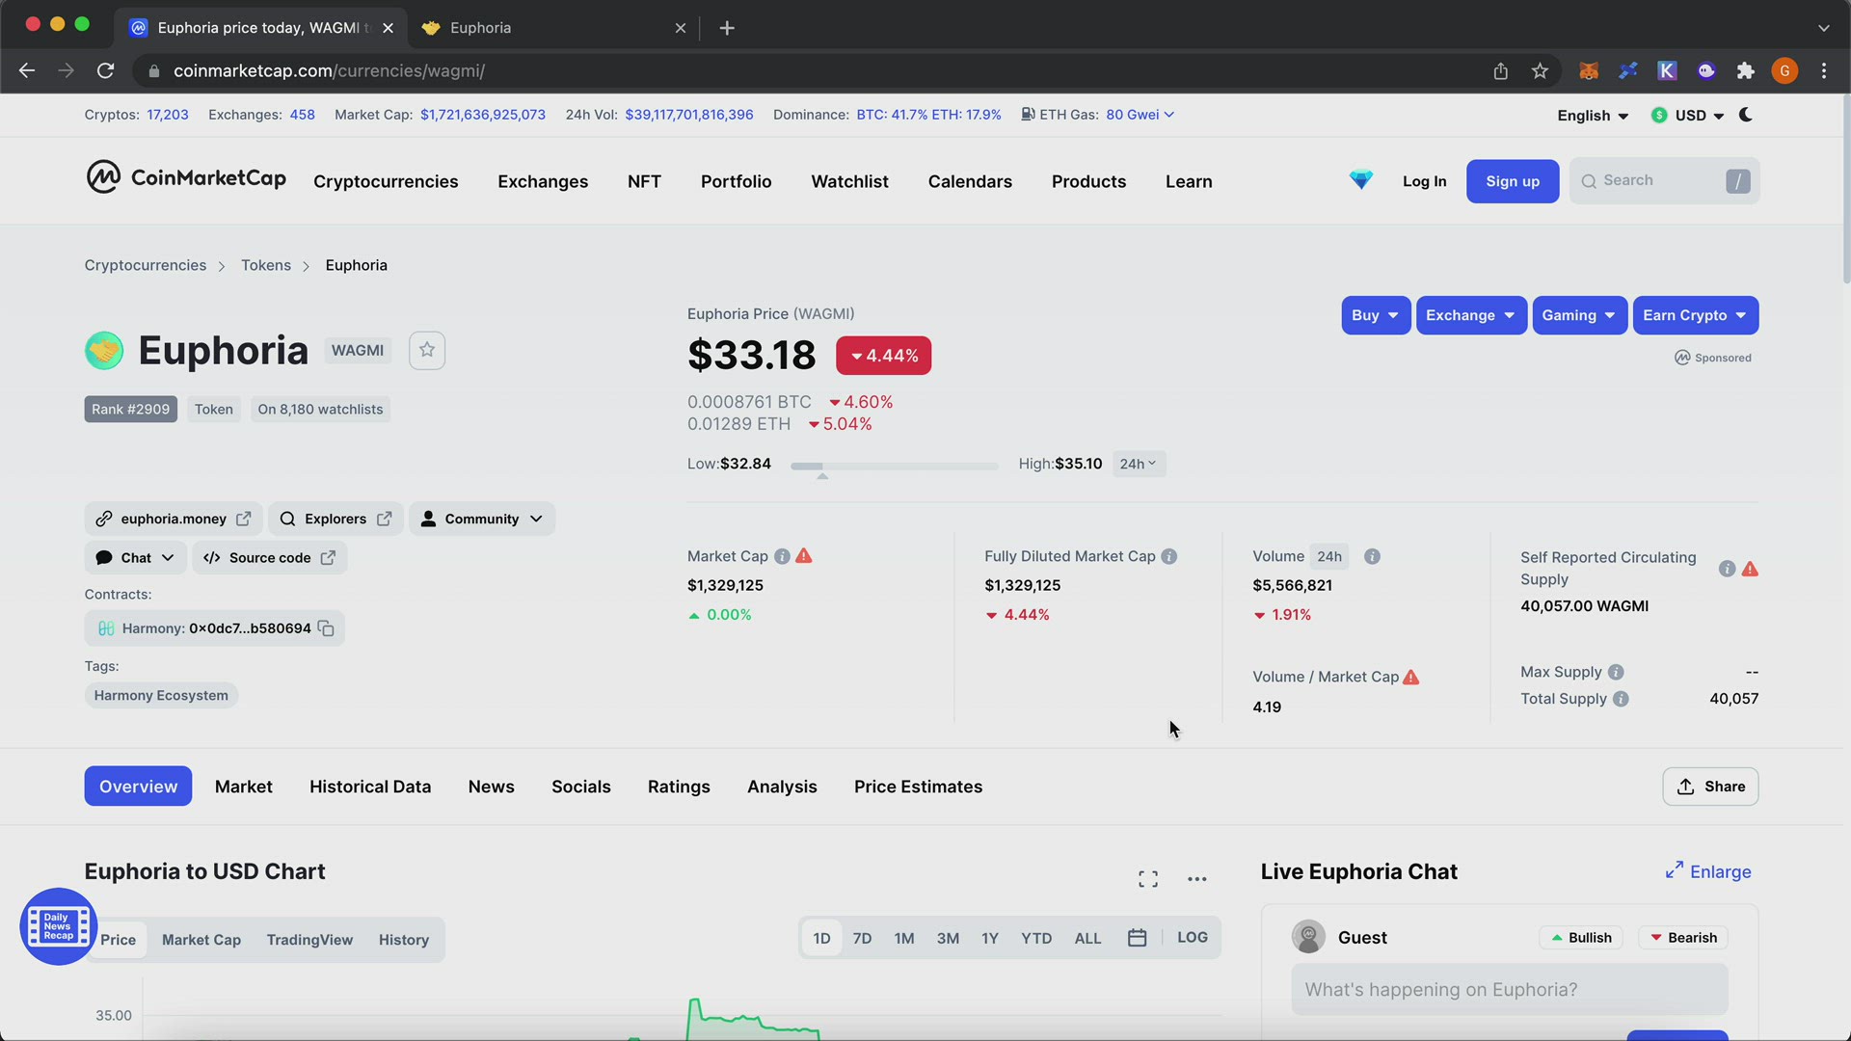This screenshot has height=1041, width=1851.
Task: Open the English language dropdown
Action: click(1593, 116)
